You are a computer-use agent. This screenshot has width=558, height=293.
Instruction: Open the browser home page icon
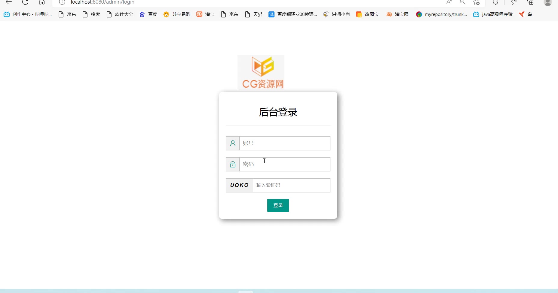42,2
